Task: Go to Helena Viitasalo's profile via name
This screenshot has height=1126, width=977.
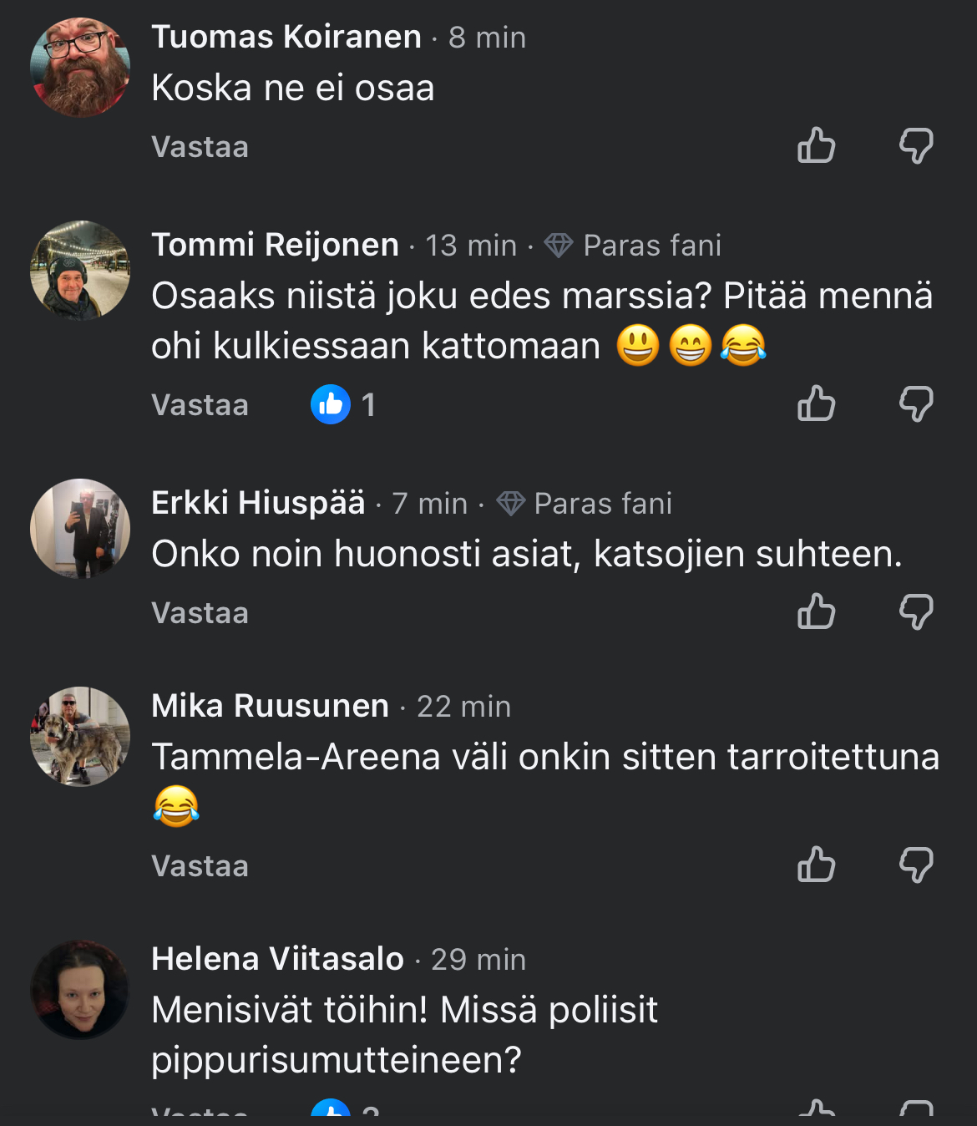Action: point(277,959)
